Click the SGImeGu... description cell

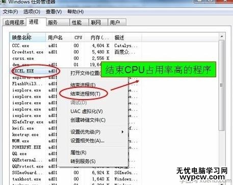[125, 173]
